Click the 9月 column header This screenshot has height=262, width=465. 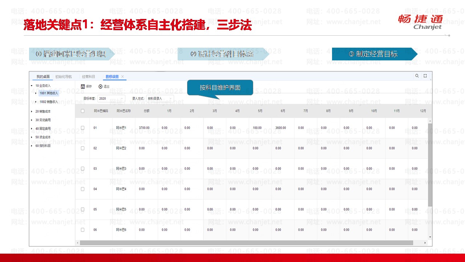(x=351, y=111)
